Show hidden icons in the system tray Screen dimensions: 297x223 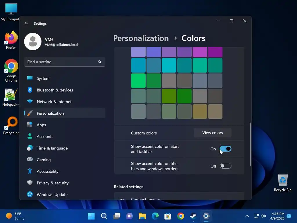tap(247, 216)
